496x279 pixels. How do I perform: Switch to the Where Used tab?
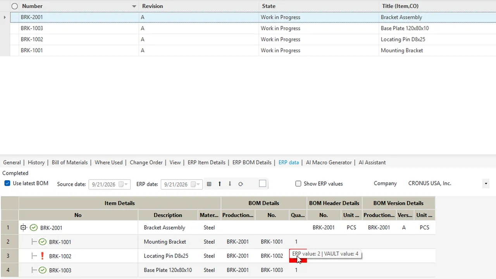(x=108, y=162)
